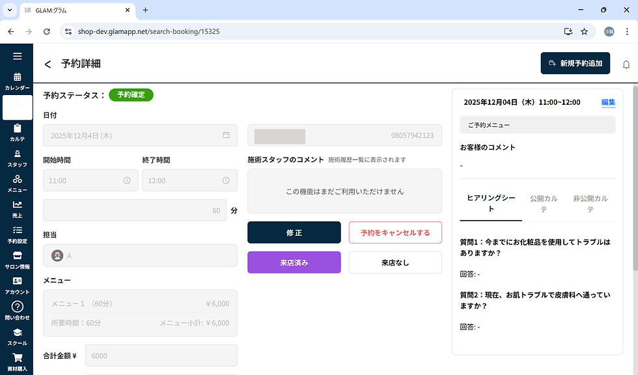The image size is (638, 375).
Task: Go back in browser history
Action: 11,31
